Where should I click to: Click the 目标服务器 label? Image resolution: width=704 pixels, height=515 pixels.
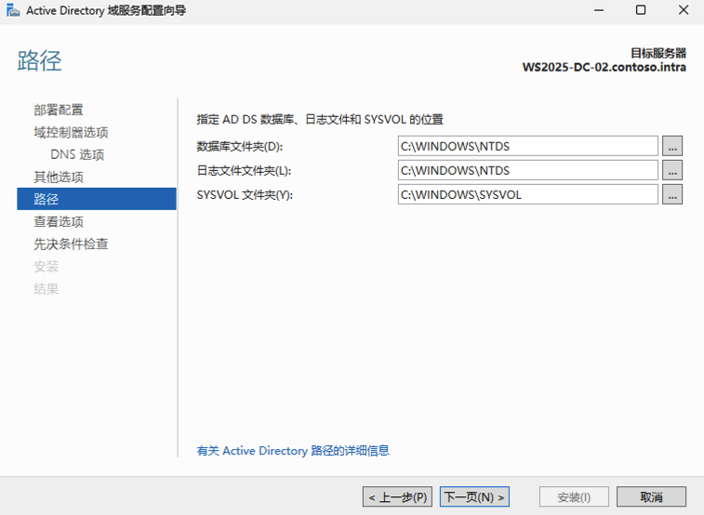pyautogui.click(x=658, y=53)
